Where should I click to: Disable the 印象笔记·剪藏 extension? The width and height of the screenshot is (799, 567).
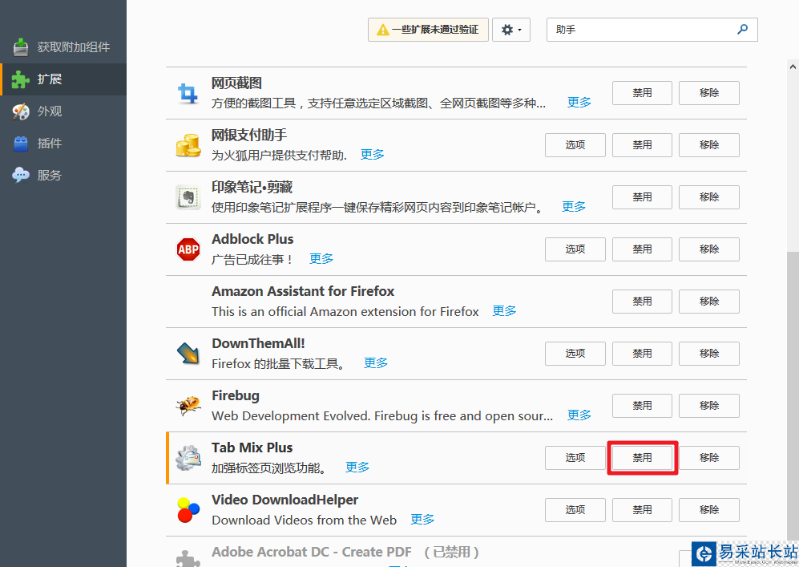click(x=642, y=196)
